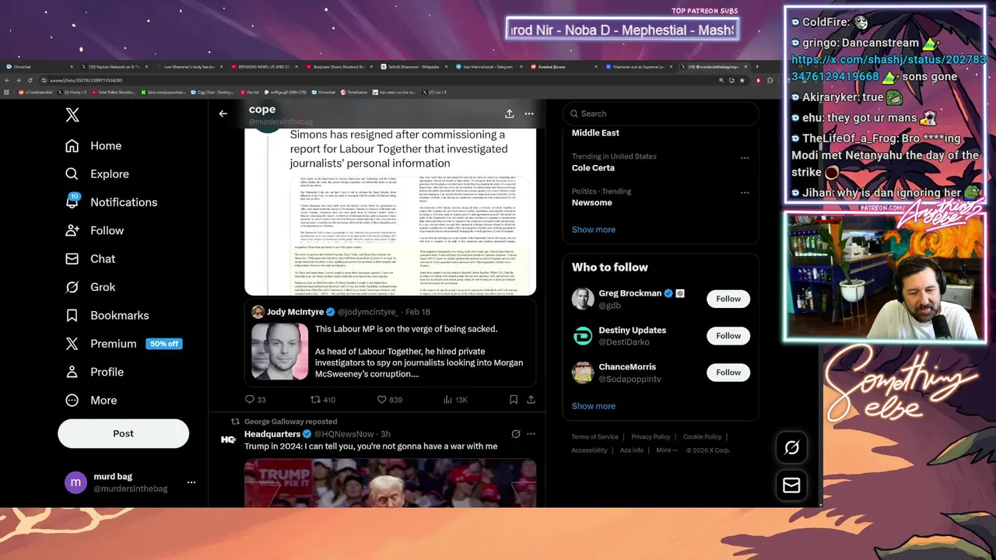Open Home in the sidebar
This screenshot has height=560, width=996.
(x=93, y=145)
